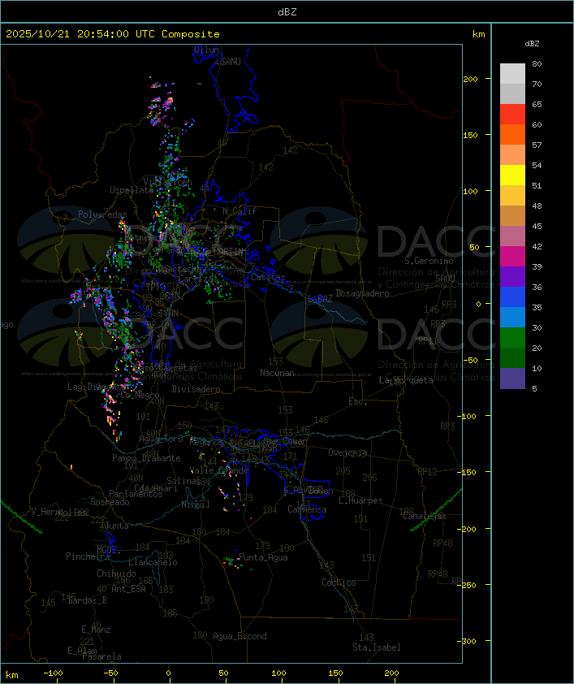The width and height of the screenshot is (574, 684).
Task: Click the light gray 70-80 dBZ legend swatch
Action: (x=512, y=74)
